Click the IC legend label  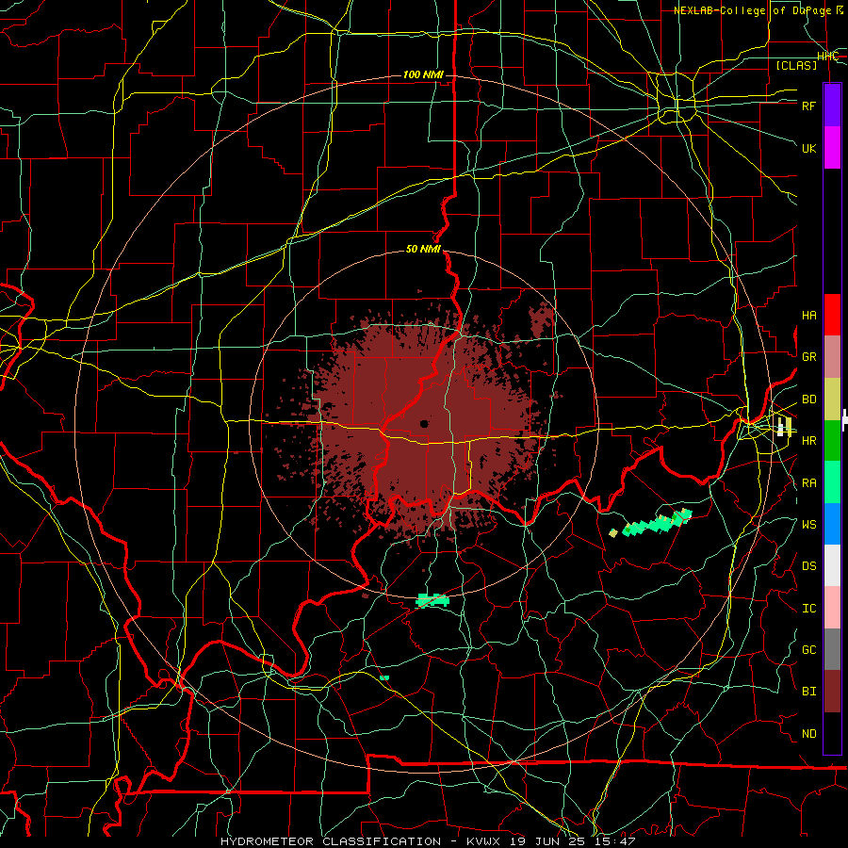(x=809, y=609)
